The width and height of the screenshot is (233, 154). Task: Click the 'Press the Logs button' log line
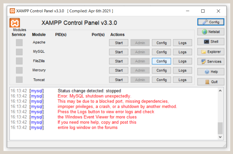[106, 112]
